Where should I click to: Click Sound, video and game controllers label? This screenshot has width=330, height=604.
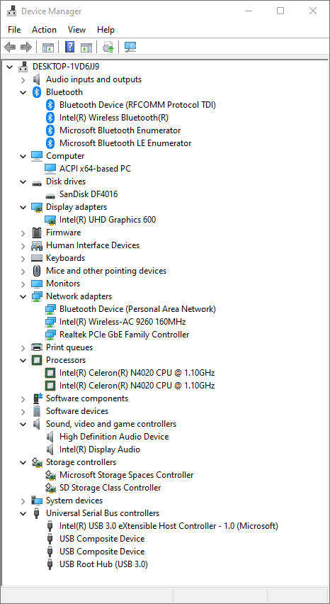[111, 424]
